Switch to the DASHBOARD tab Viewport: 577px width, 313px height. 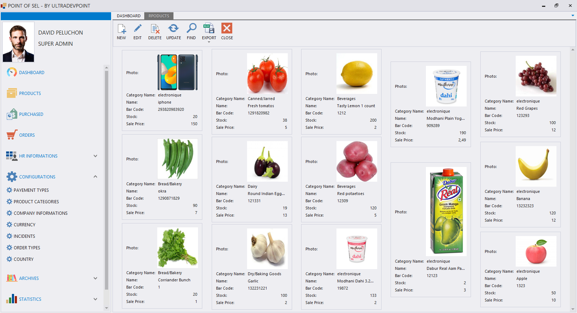(129, 16)
